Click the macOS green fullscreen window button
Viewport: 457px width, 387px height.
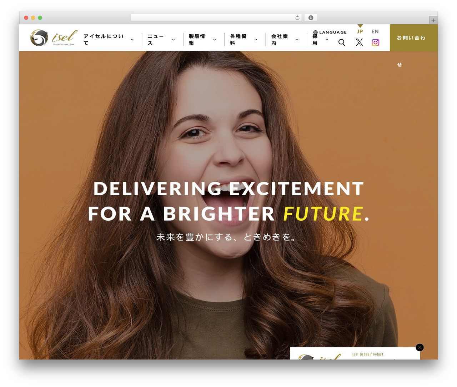tap(40, 18)
